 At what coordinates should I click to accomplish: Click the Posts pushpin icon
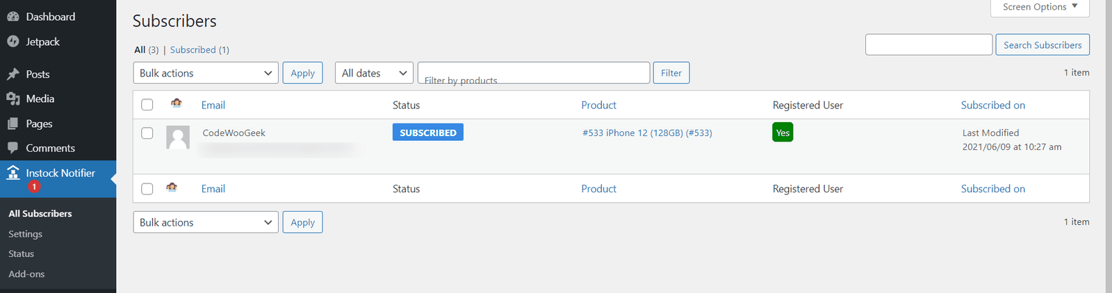tap(13, 74)
